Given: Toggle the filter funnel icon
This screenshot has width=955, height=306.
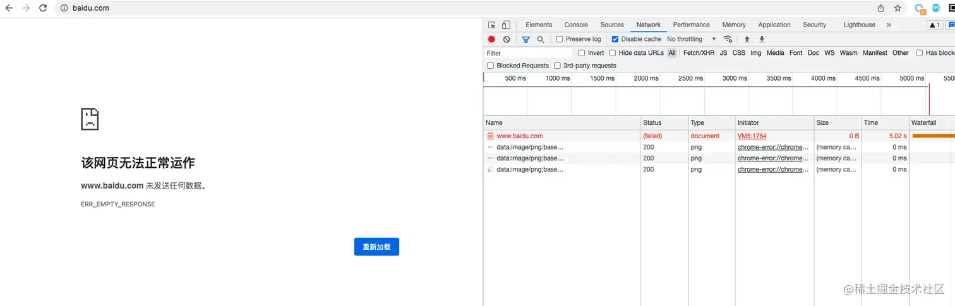Looking at the screenshot, I should (x=526, y=39).
